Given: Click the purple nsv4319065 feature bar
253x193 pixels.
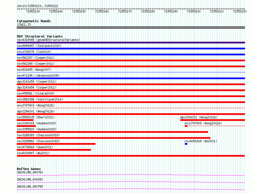Looking at the screenshot, I should coord(131,43).
